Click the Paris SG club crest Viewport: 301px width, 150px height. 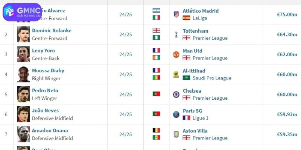click(176, 114)
